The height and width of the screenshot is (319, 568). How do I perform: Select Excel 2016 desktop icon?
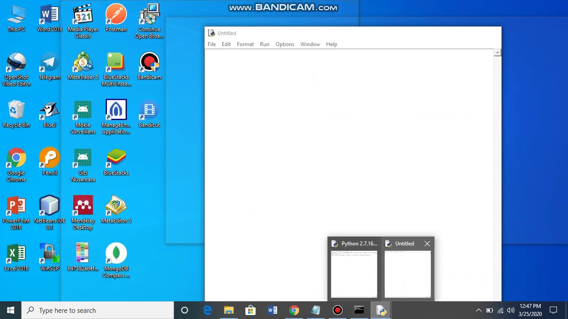click(x=16, y=258)
